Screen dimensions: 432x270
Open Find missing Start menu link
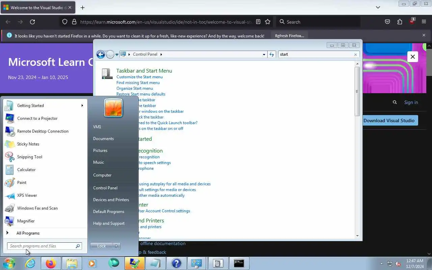pos(138,83)
